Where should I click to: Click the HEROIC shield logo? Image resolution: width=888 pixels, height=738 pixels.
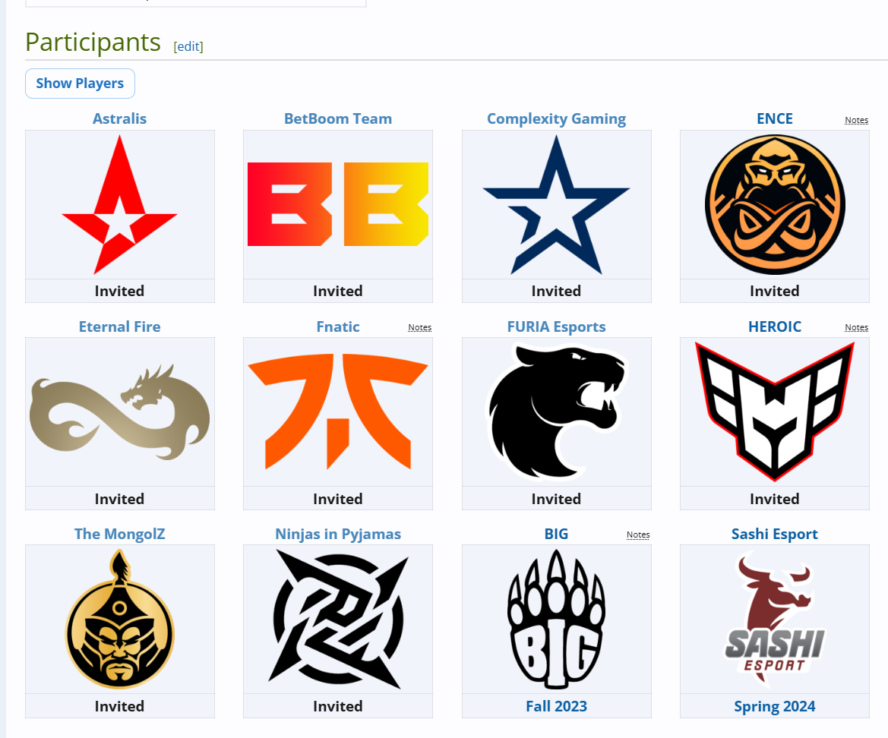[x=775, y=412]
